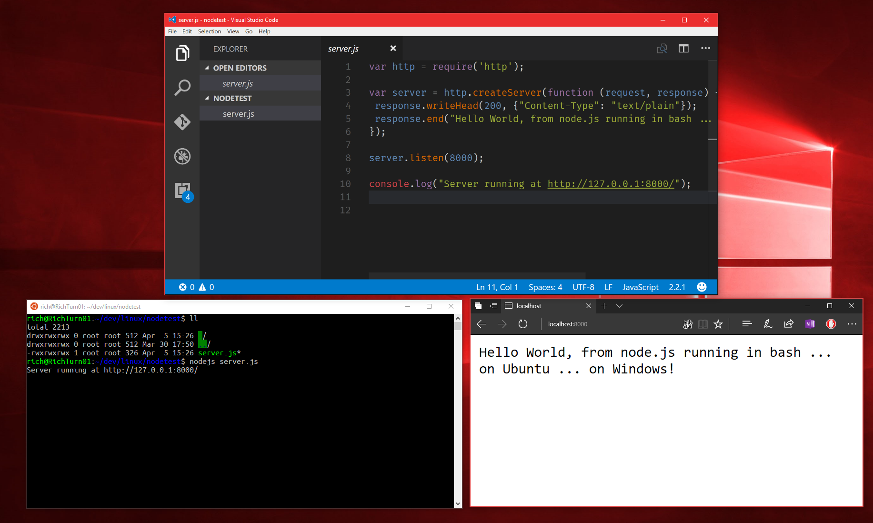Viewport: 873px width, 523px height.
Task: Open the Git source control view
Action: (x=183, y=122)
